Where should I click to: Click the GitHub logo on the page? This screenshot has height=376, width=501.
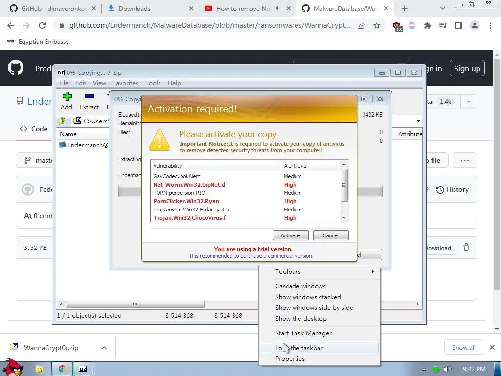(x=16, y=68)
